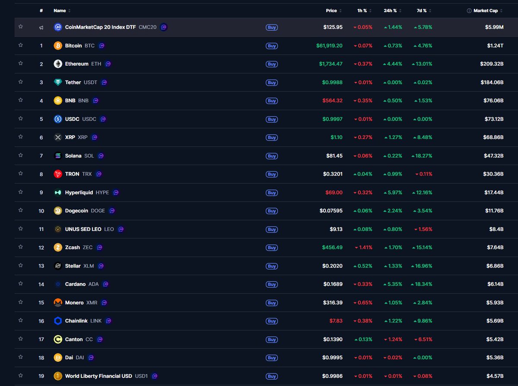Screen dimensions: 518x386
Task: Click the Dogecoin logo icon
Action: 58,211
